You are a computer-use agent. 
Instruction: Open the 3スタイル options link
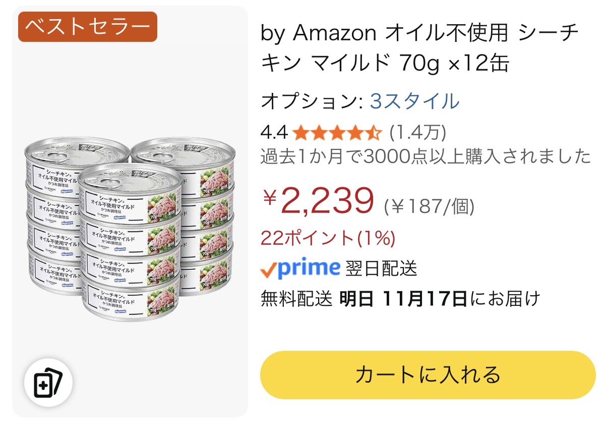414,101
